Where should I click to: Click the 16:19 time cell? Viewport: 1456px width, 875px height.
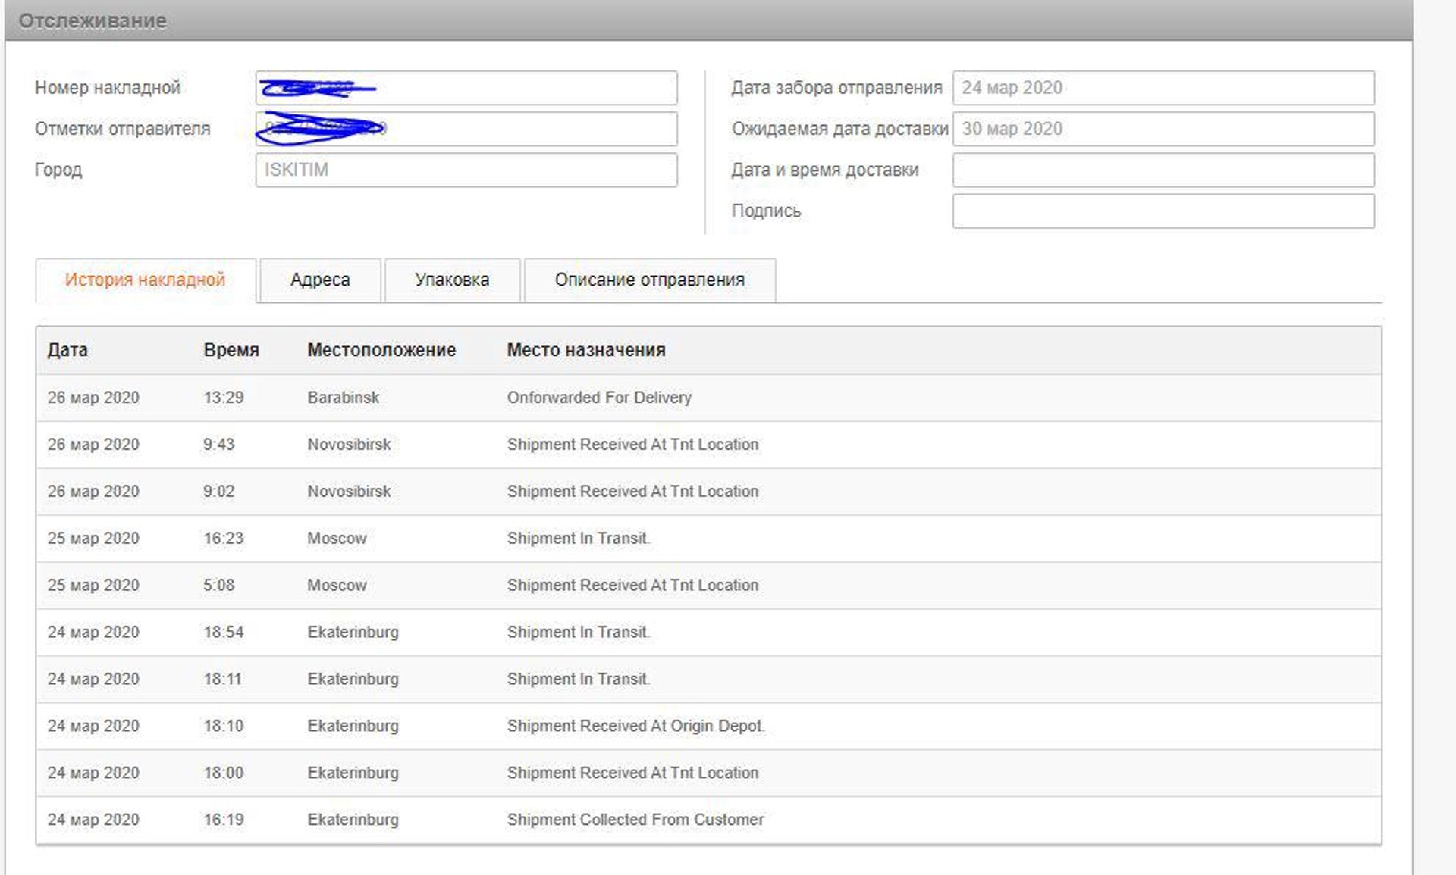[224, 820]
